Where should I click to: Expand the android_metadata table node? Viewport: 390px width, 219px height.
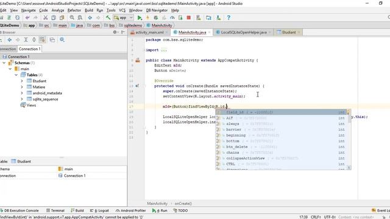tap(22, 93)
